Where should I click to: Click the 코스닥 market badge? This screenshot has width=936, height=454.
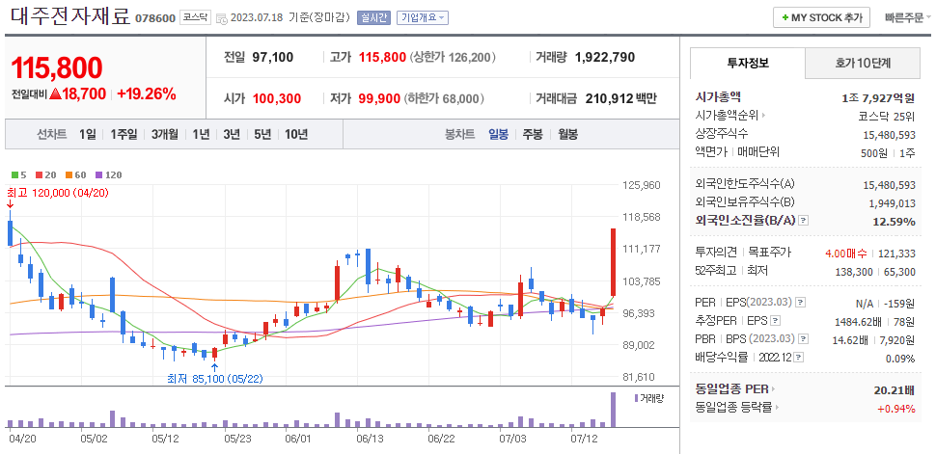[x=196, y=18]
